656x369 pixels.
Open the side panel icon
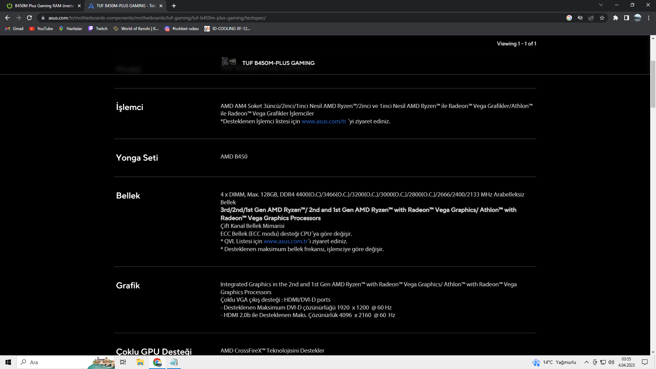coord(626,18)
